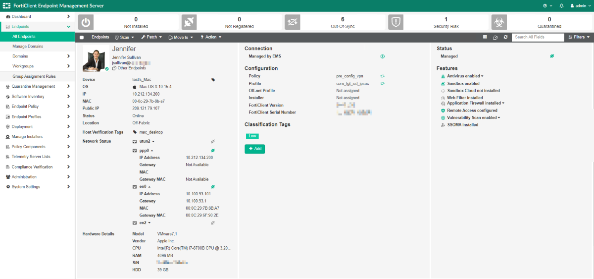Viewport: 594px width, 279px height.
Task: Click the Remote Access configured shield icon
Action: (x=443, y=111)
